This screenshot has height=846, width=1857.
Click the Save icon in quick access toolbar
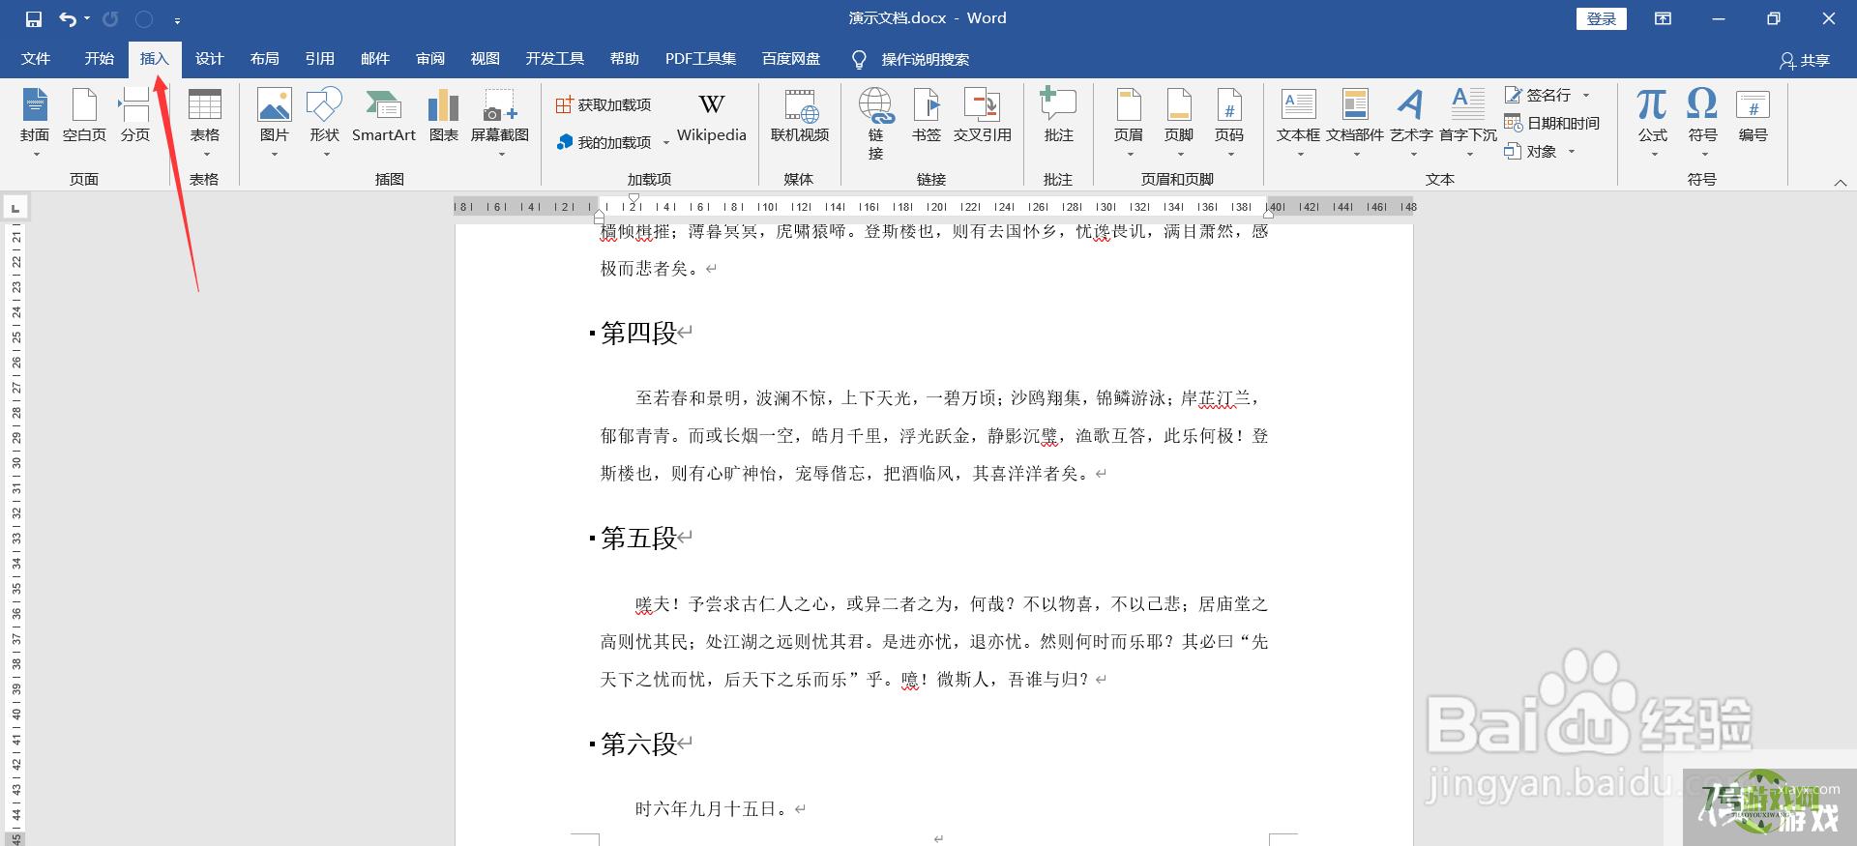pyautogui.click(x=34, y=18)
